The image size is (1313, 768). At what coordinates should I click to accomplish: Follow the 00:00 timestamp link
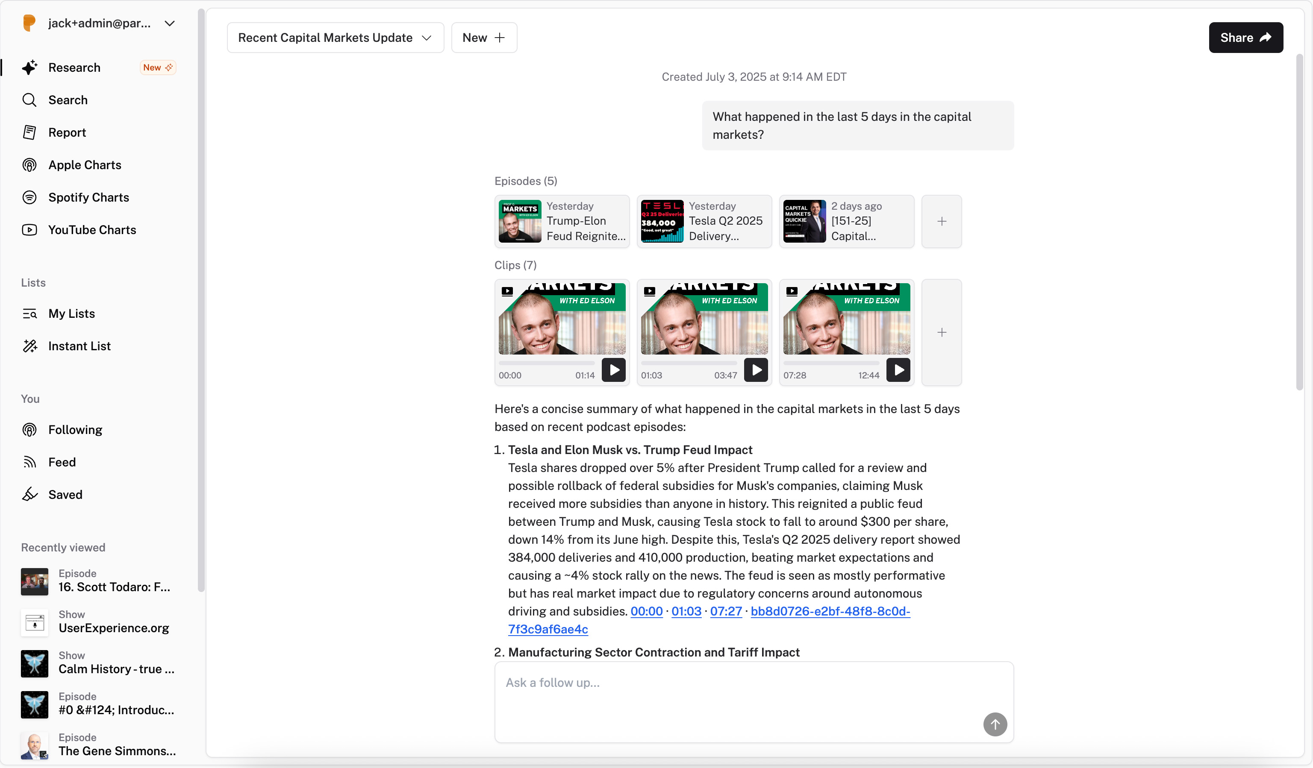[646, 611]
